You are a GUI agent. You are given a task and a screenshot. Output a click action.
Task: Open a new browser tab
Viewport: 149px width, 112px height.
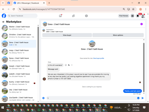(x=49, y=3)
